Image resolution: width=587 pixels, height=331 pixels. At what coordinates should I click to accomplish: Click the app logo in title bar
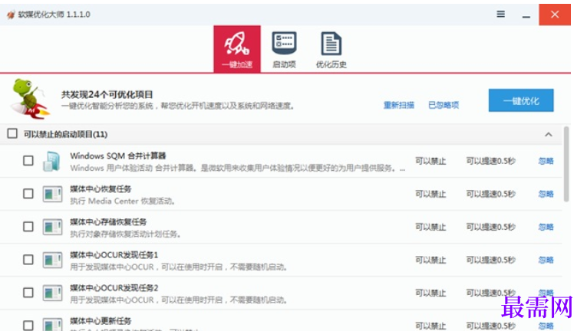pyautogui.click(x=11, y=15)
